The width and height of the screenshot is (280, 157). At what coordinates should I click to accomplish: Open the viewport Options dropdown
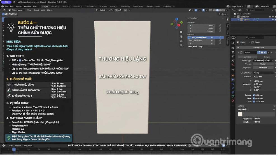click(x=223, y=14)
